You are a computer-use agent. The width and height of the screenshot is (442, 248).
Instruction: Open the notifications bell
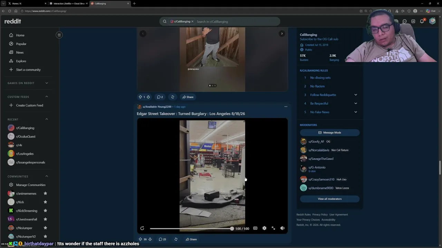(422, 21)
